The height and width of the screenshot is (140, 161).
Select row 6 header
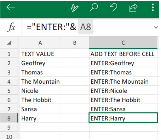pos(9,100)
